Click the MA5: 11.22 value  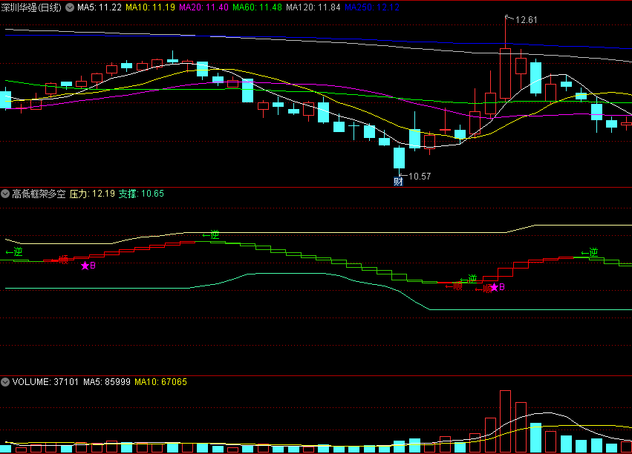[x=100, y=7]
